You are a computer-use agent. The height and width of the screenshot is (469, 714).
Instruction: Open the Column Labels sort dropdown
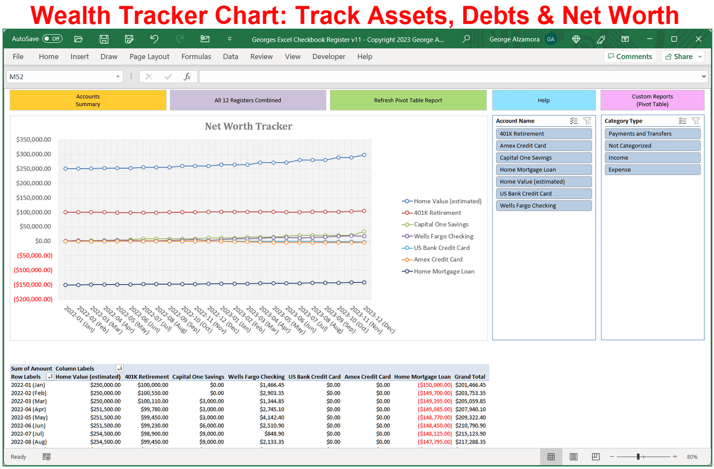coord(119,368)
